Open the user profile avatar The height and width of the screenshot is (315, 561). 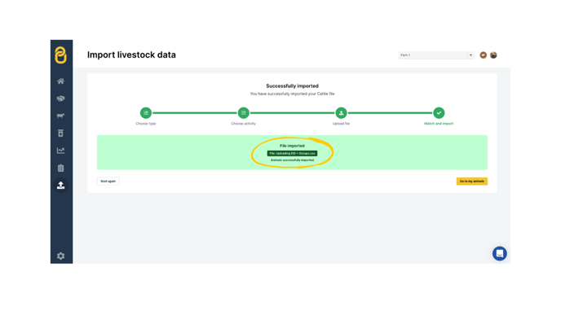(493, 55)
